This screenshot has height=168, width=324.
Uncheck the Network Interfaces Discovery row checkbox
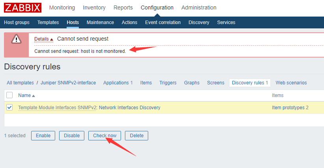[x=9, y=107]
